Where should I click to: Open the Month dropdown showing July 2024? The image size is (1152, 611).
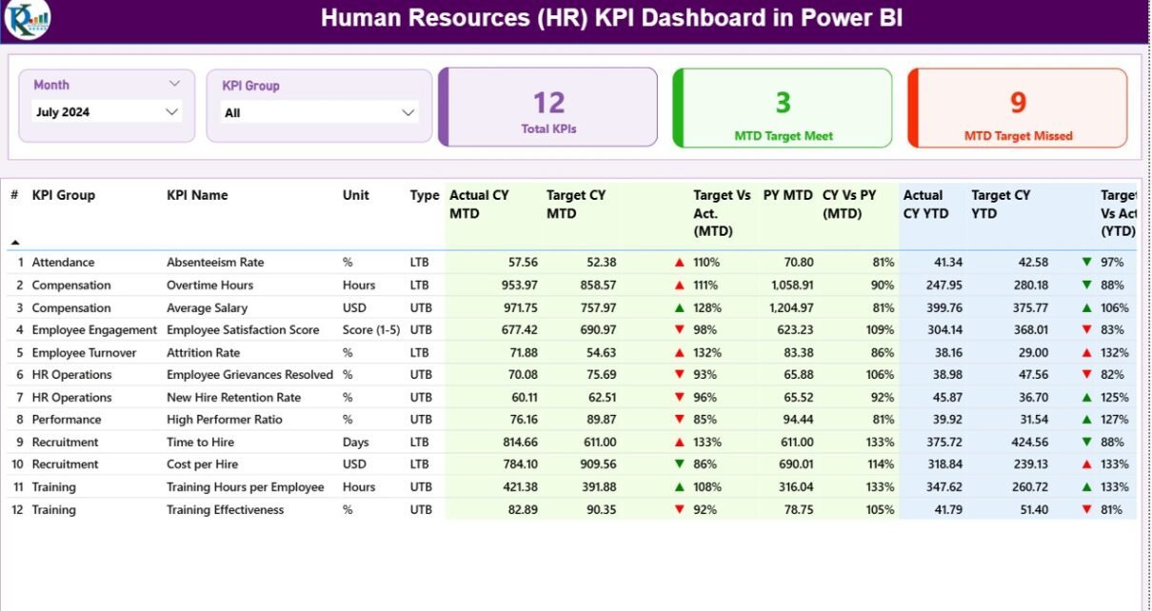click(107, 112)
